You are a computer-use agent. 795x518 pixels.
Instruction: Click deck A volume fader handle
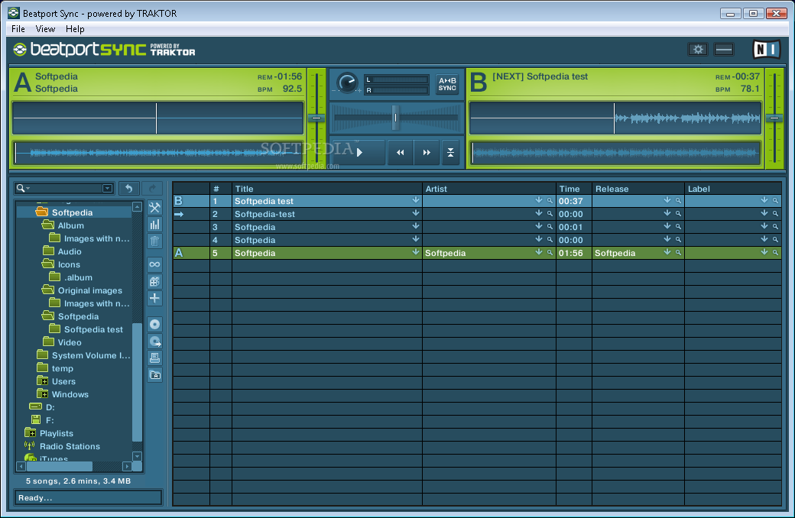point(316,118)
